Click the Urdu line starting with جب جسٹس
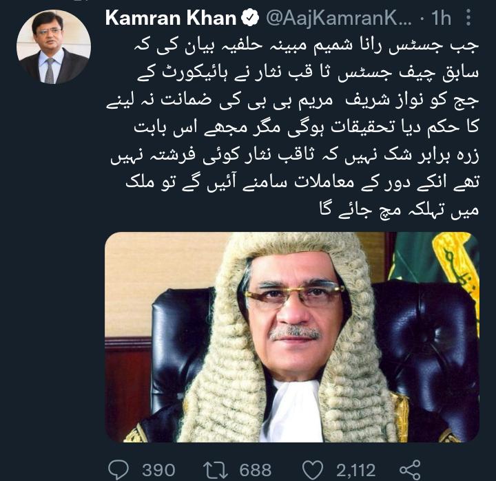The width and height of the screenshot is (496, 481). point(306,46)
